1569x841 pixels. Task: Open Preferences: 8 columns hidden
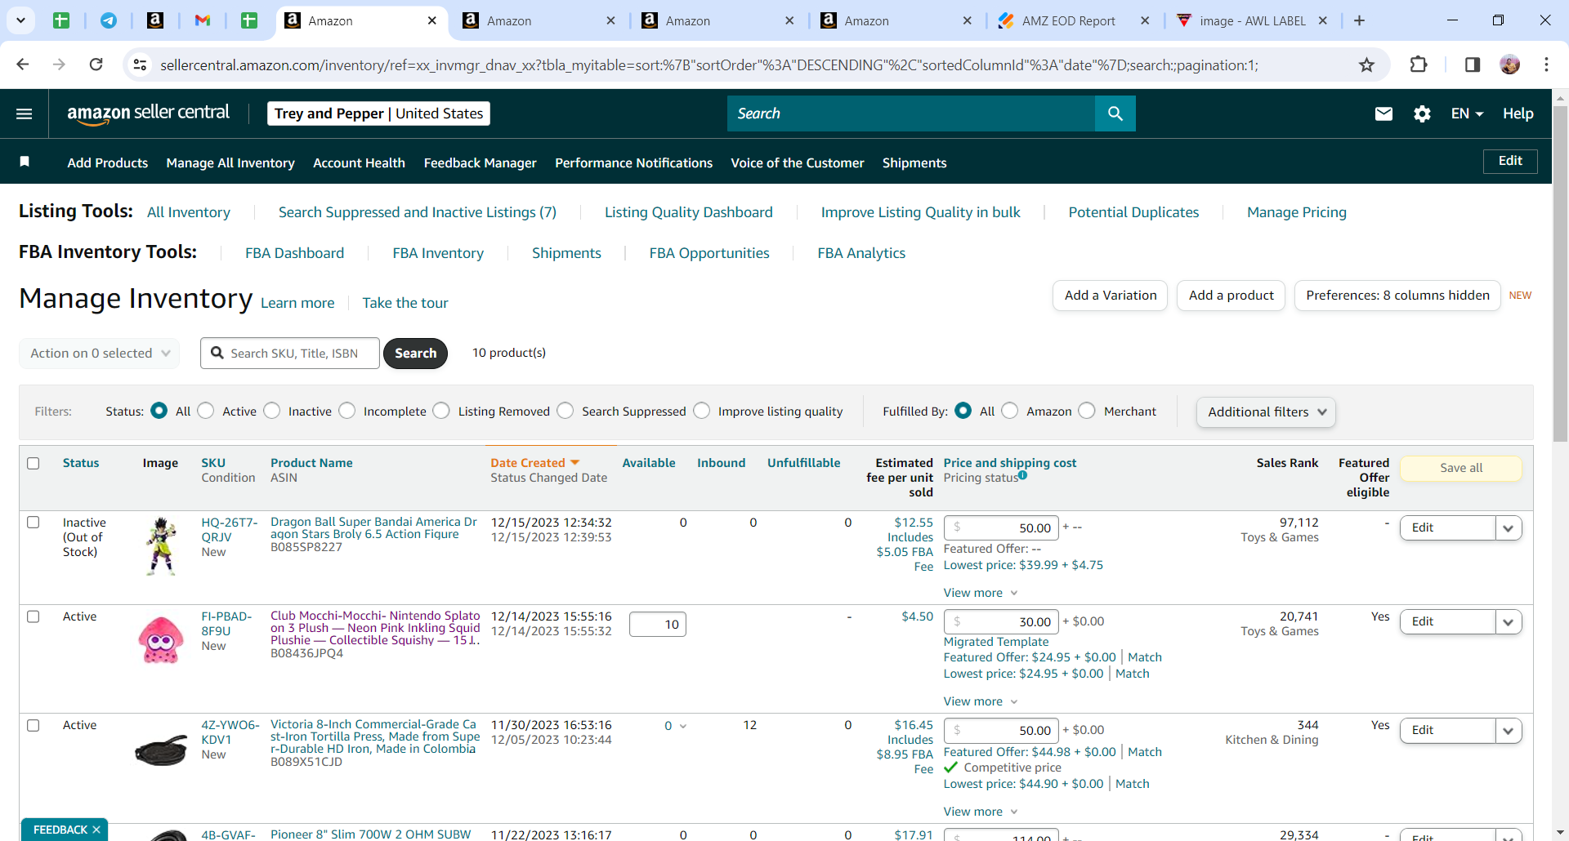coord(1397,296)
